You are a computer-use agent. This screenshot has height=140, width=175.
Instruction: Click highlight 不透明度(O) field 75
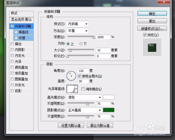pos(103,104)
